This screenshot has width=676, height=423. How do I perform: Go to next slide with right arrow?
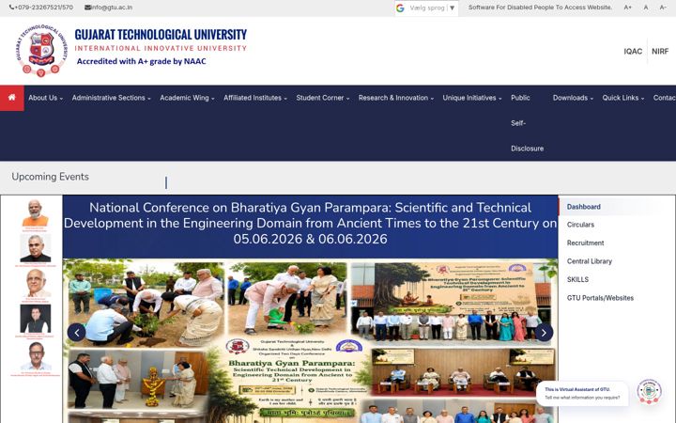coord(544,333)
